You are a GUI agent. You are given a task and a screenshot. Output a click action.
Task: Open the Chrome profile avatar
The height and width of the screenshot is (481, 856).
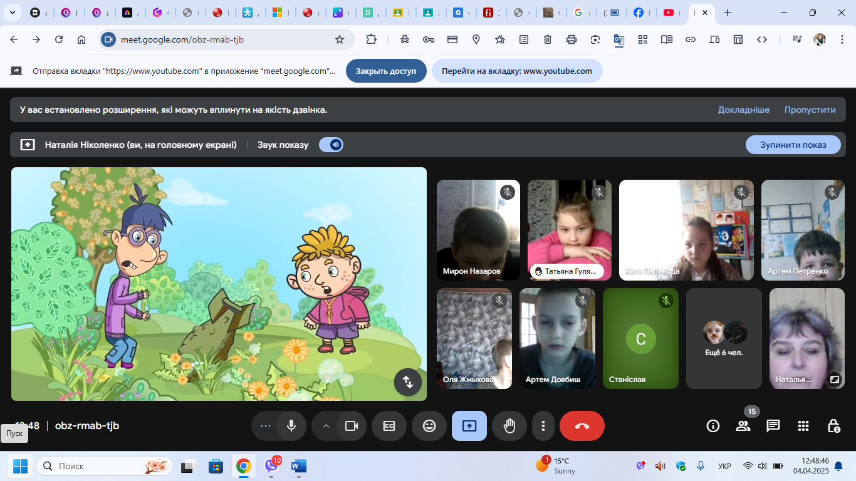[x=820, y=39]
